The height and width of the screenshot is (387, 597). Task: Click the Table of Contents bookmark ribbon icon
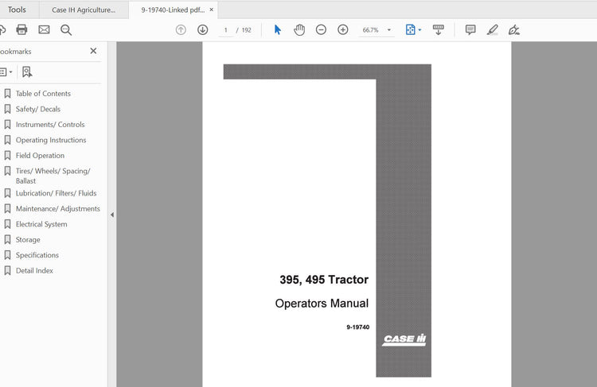[x=7, y=93]
